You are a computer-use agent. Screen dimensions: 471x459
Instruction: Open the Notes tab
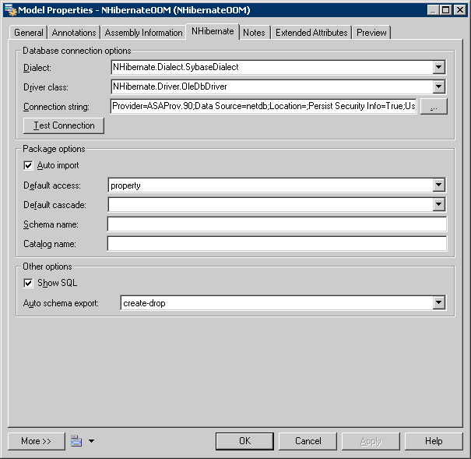point(254,33)
